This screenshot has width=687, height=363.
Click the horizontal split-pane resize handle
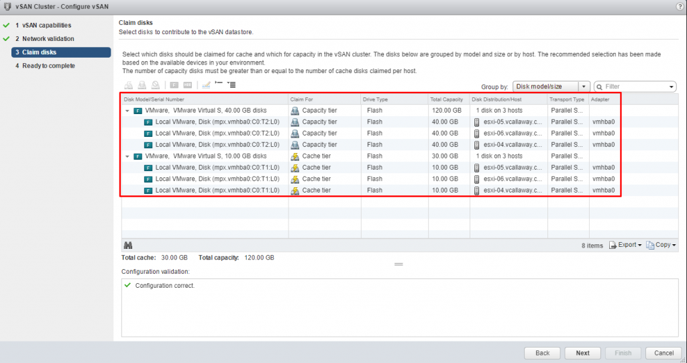(399, 264)
